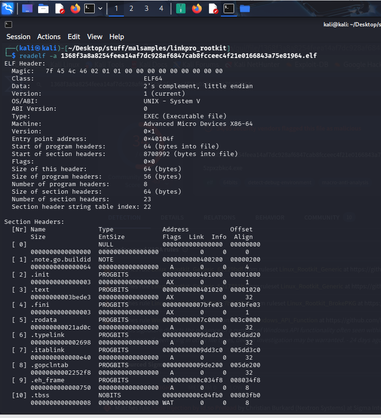Click .gopclntab offset '005de200'
Screen dimensions: 381x418
(245, 365)
